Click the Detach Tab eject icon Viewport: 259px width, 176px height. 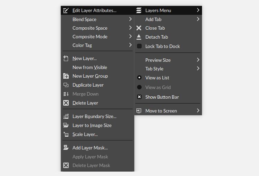tap(139, 37)
